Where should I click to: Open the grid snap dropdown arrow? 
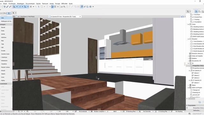(33, 7)
